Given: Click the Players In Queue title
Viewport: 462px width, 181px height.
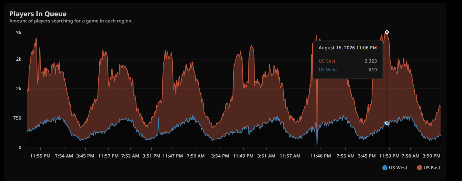Looking at the screenshot, I should coord(38,14).
